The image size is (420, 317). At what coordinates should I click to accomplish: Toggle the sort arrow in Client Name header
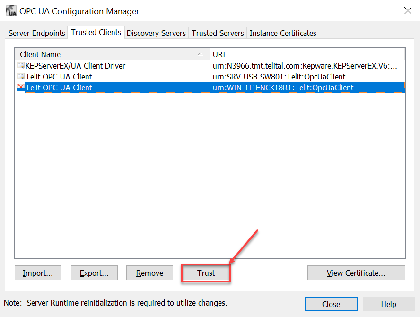[x=200, y=54]
